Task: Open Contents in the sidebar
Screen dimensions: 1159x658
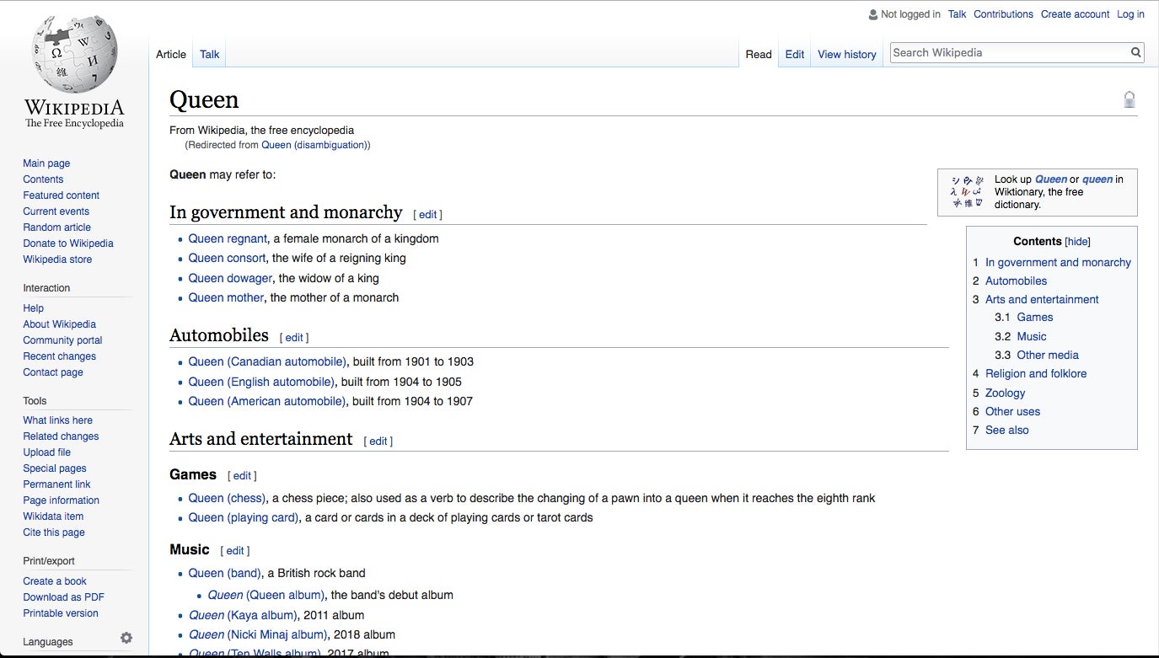Action: [43, 179]
